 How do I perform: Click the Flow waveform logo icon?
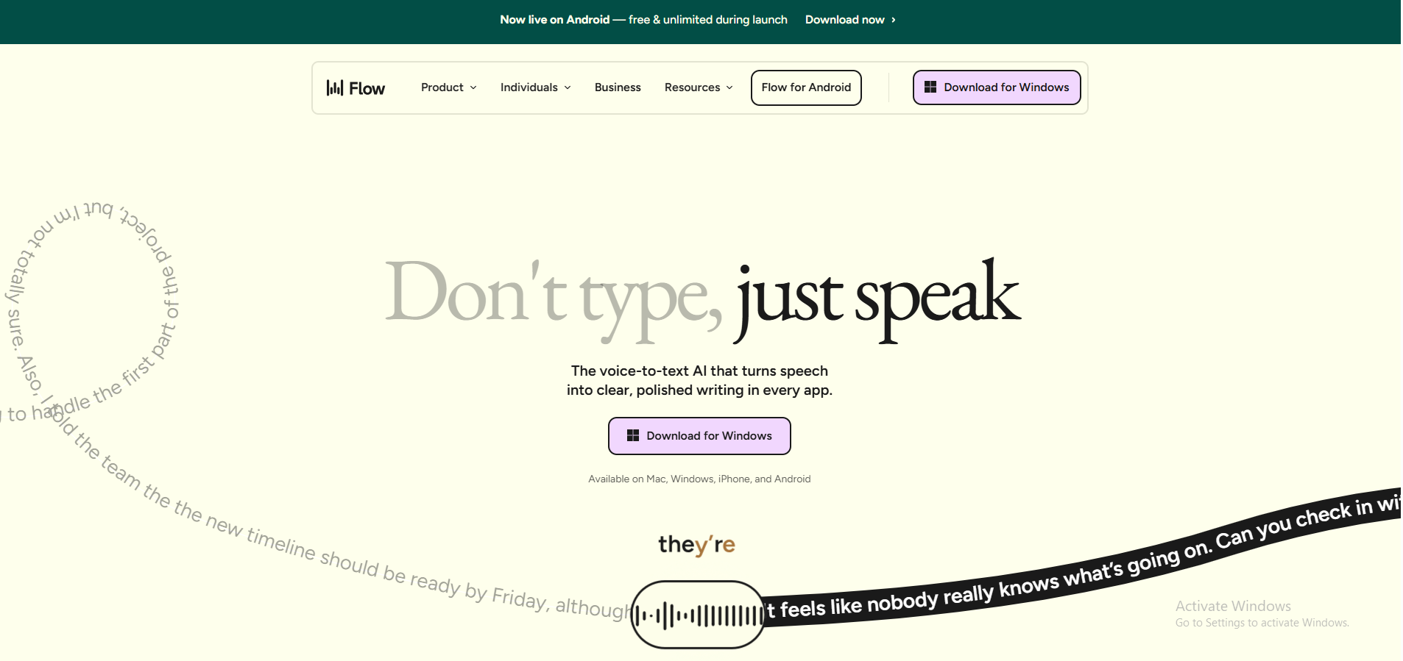[x=334, y=87]
